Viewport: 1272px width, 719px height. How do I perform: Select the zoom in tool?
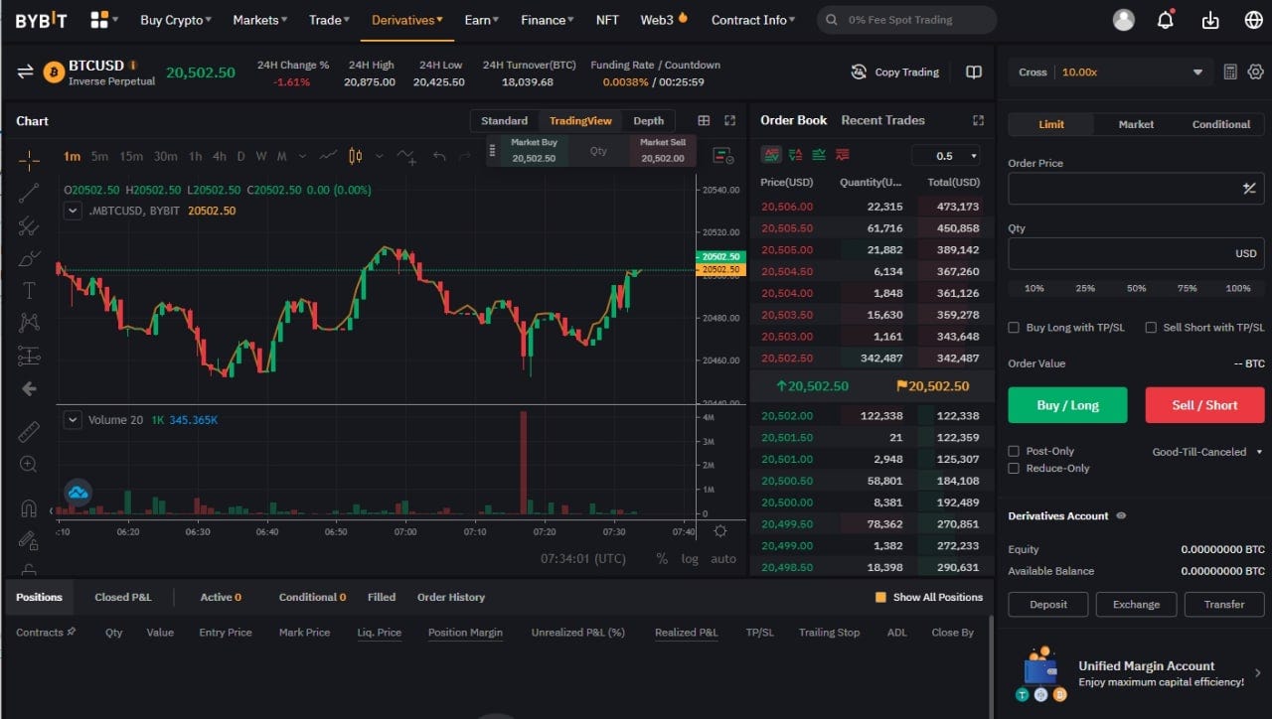tap(29, 464)
